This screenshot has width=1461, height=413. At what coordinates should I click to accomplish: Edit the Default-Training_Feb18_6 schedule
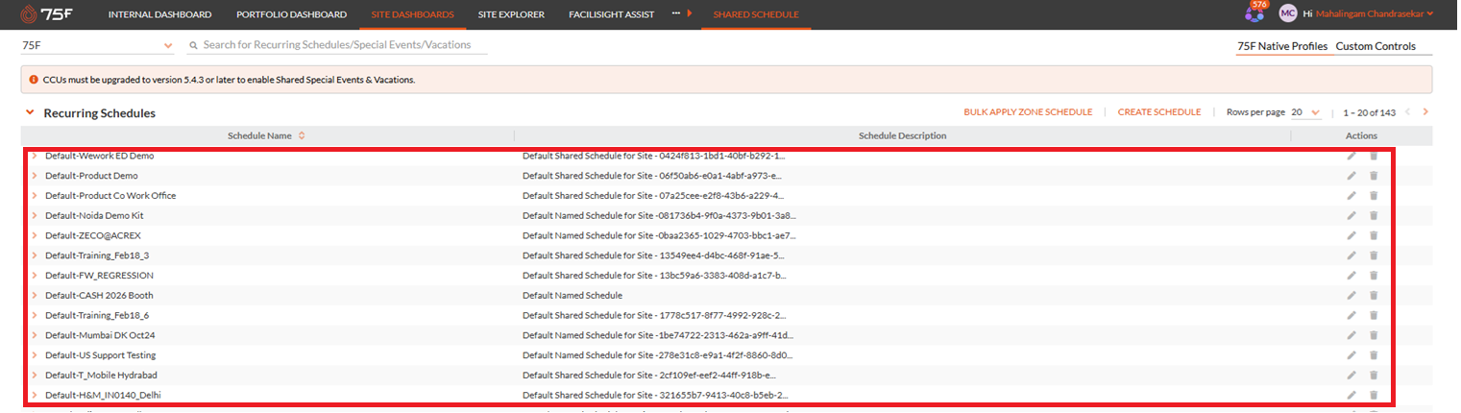coord(1351,315)
